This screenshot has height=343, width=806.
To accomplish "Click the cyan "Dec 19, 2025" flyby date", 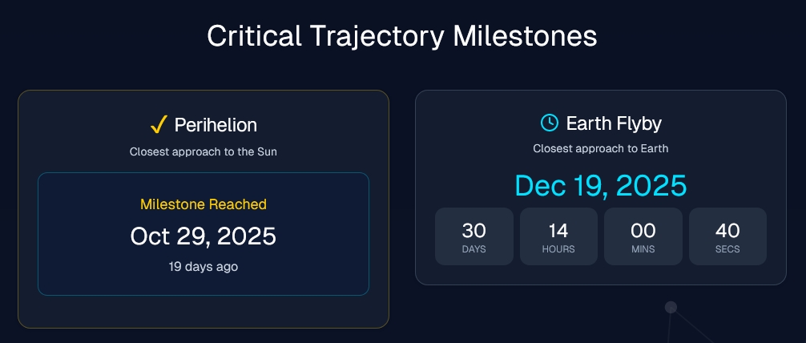I will point(601,186).
